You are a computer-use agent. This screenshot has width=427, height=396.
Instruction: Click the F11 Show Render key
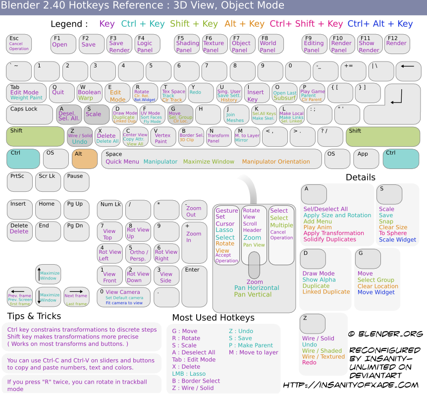pyautogui.click(x=370, y=44)
